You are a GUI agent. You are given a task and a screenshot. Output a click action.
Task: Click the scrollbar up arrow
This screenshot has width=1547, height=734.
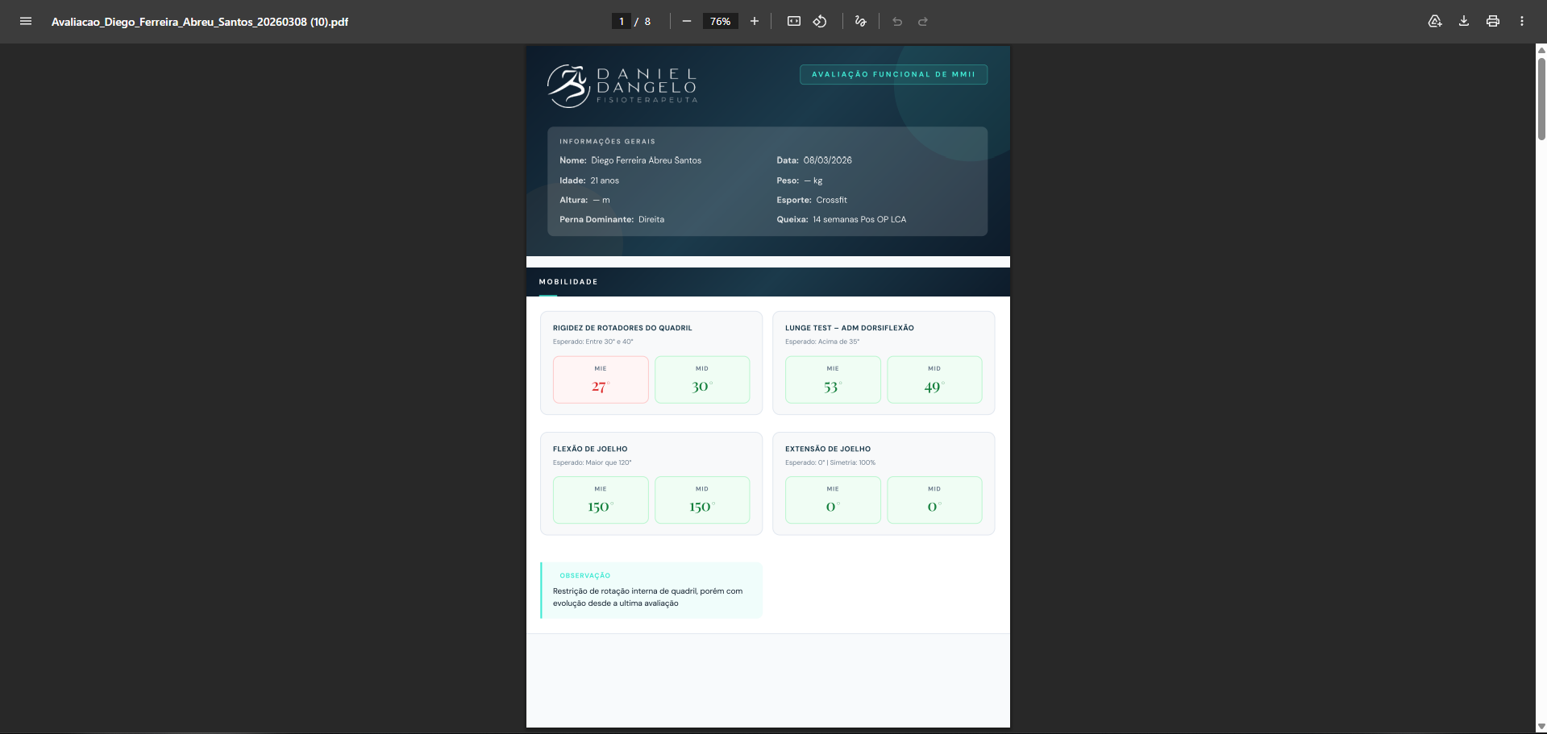[1541, 50]
